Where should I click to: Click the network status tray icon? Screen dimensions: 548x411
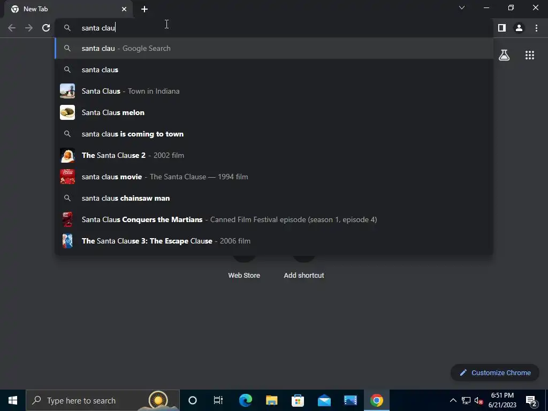466,400
